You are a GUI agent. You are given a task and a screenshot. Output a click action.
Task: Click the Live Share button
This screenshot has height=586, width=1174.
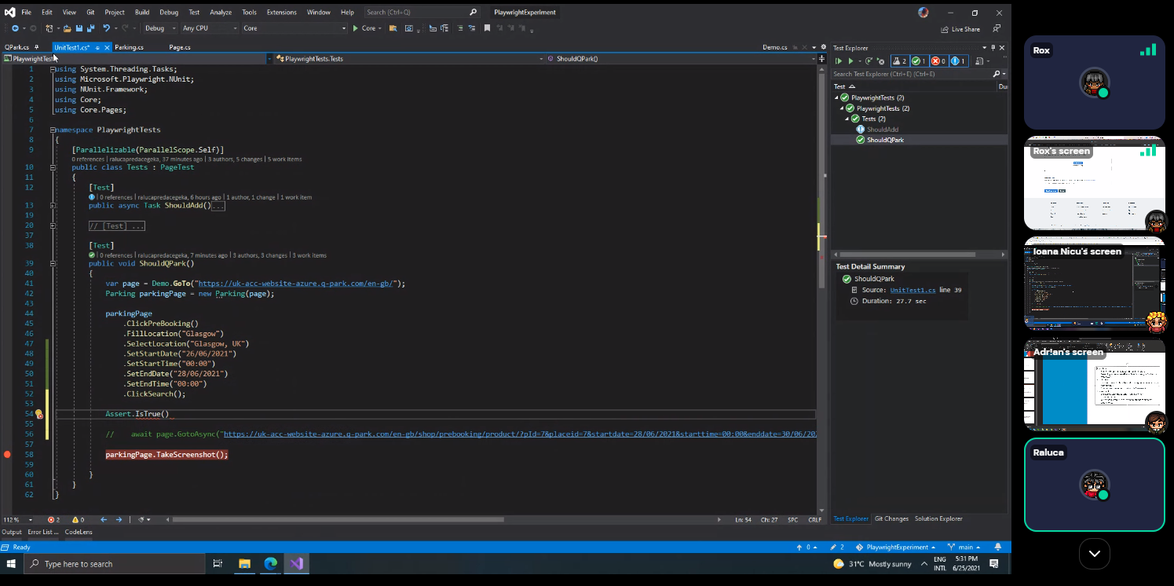(x=960, y=29)
